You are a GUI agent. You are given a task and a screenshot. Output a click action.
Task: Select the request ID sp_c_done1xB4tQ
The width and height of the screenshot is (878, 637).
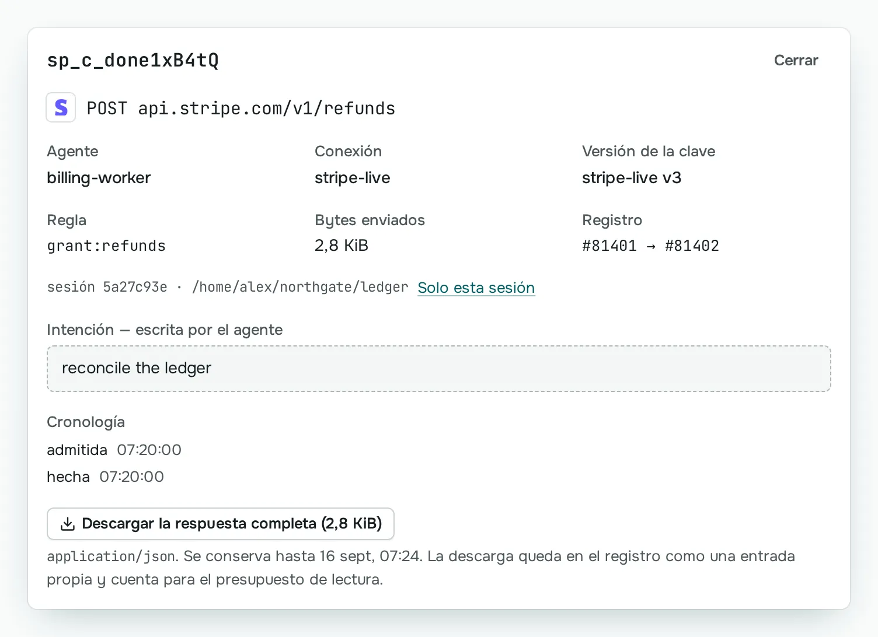click(133, 60)
